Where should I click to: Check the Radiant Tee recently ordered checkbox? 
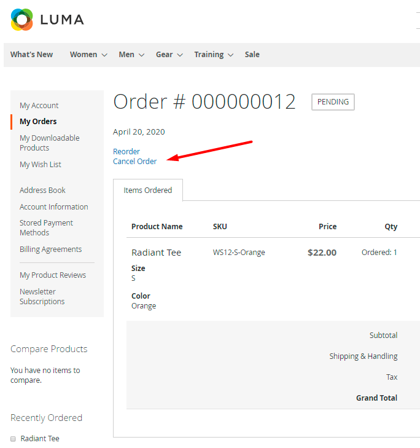point(13,439)
